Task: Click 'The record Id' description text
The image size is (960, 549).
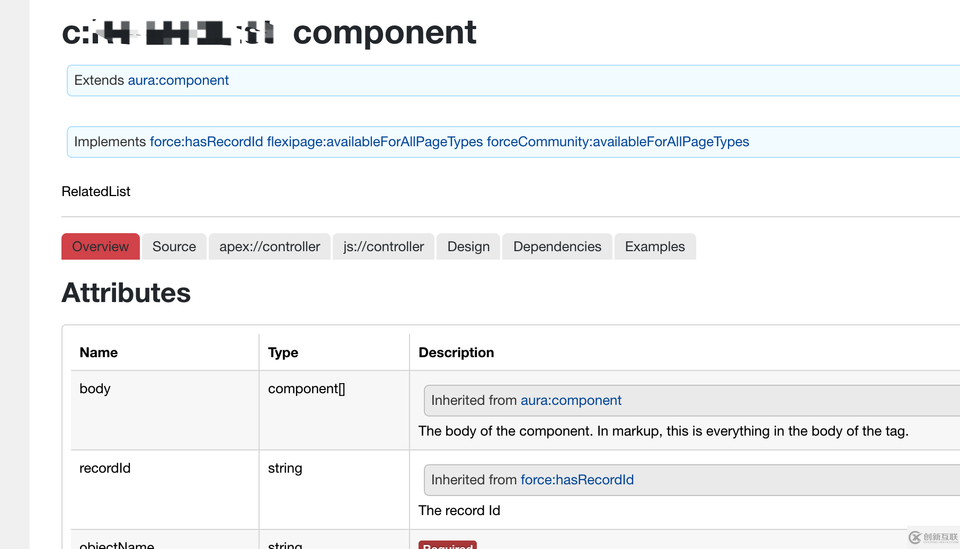Action: 459,510
